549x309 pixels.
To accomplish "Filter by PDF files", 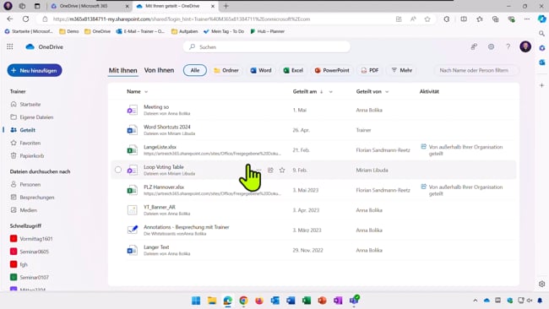I will [x=370, y=70].
